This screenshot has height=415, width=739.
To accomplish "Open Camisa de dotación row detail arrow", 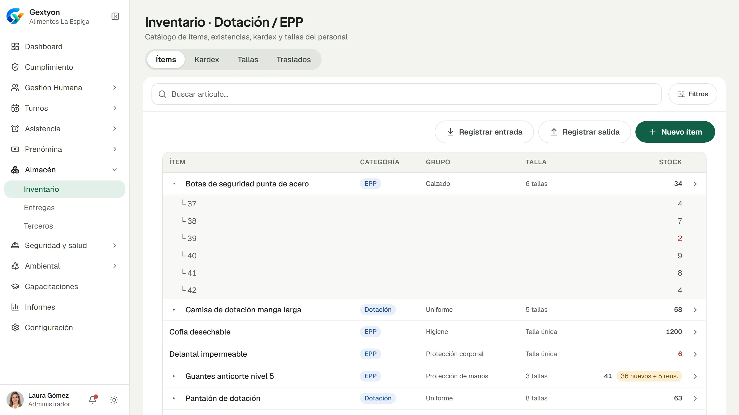I will [x=695, y=310].
